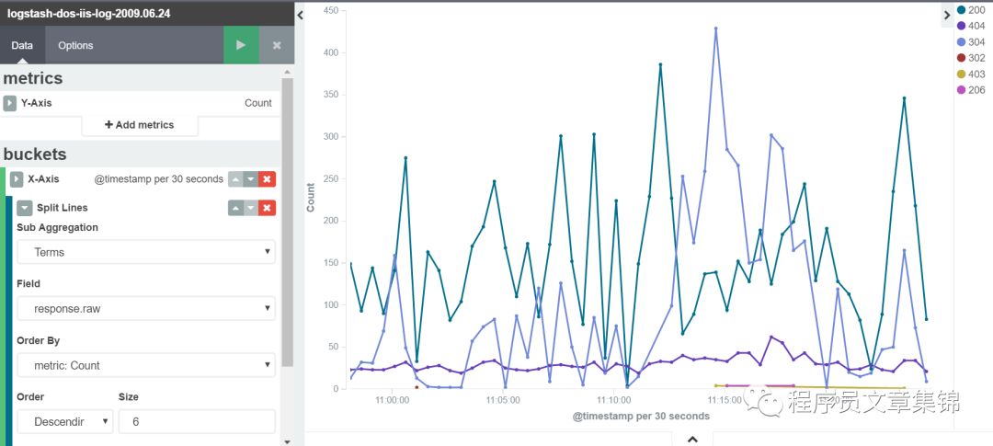993x446 pixels.
Task: Open the Order By metric: Count dropdown
Action: coord(145,365)
